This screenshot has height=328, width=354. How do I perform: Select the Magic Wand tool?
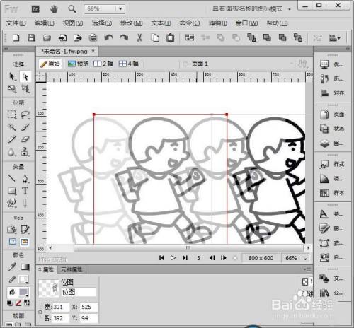(x=11, y=127)
